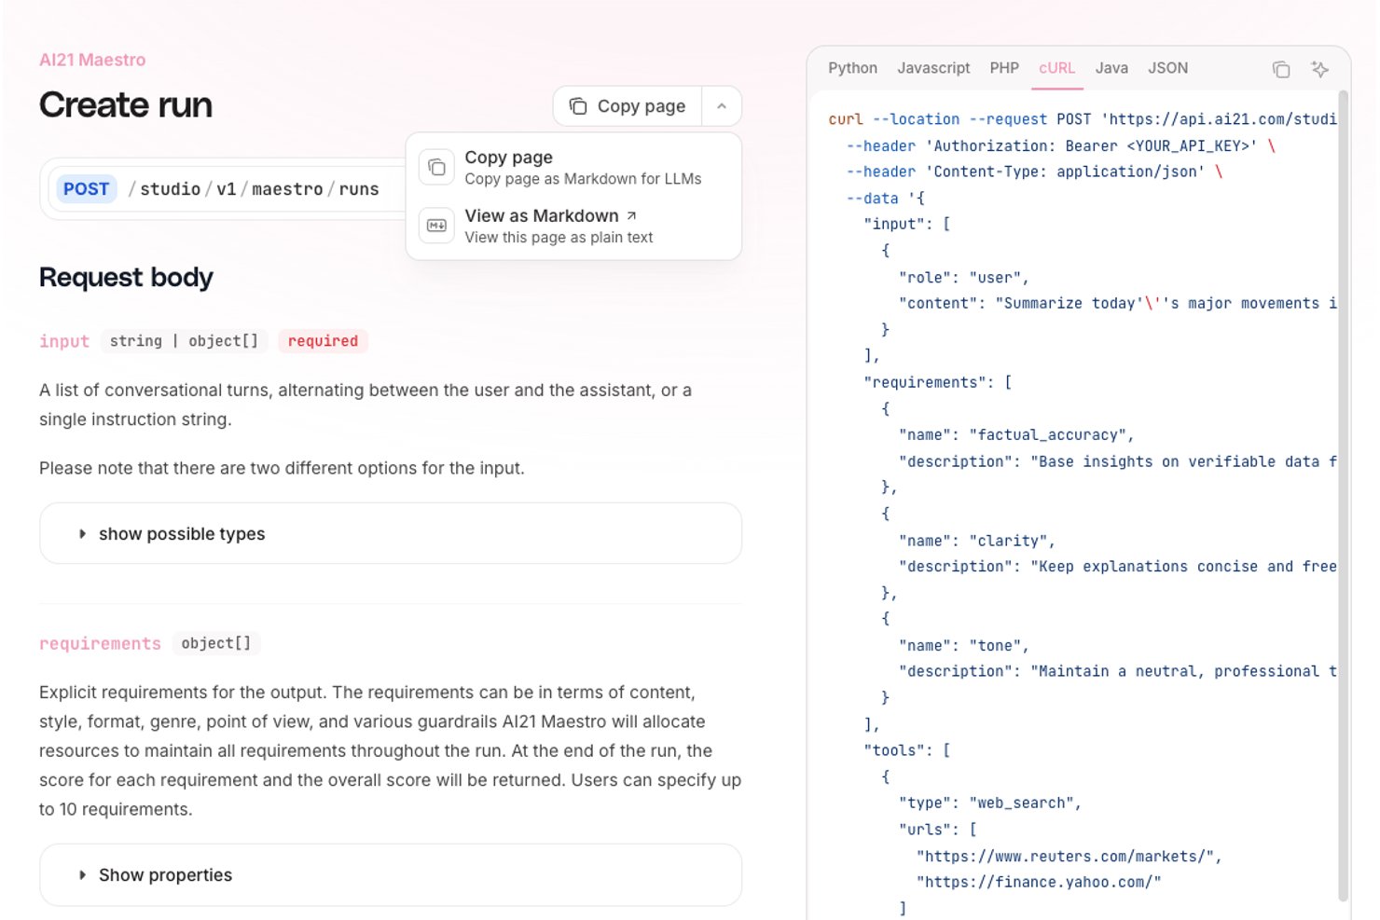
Task: Click the Authorization Bearer header line
Action: [x=1060, y=146]
